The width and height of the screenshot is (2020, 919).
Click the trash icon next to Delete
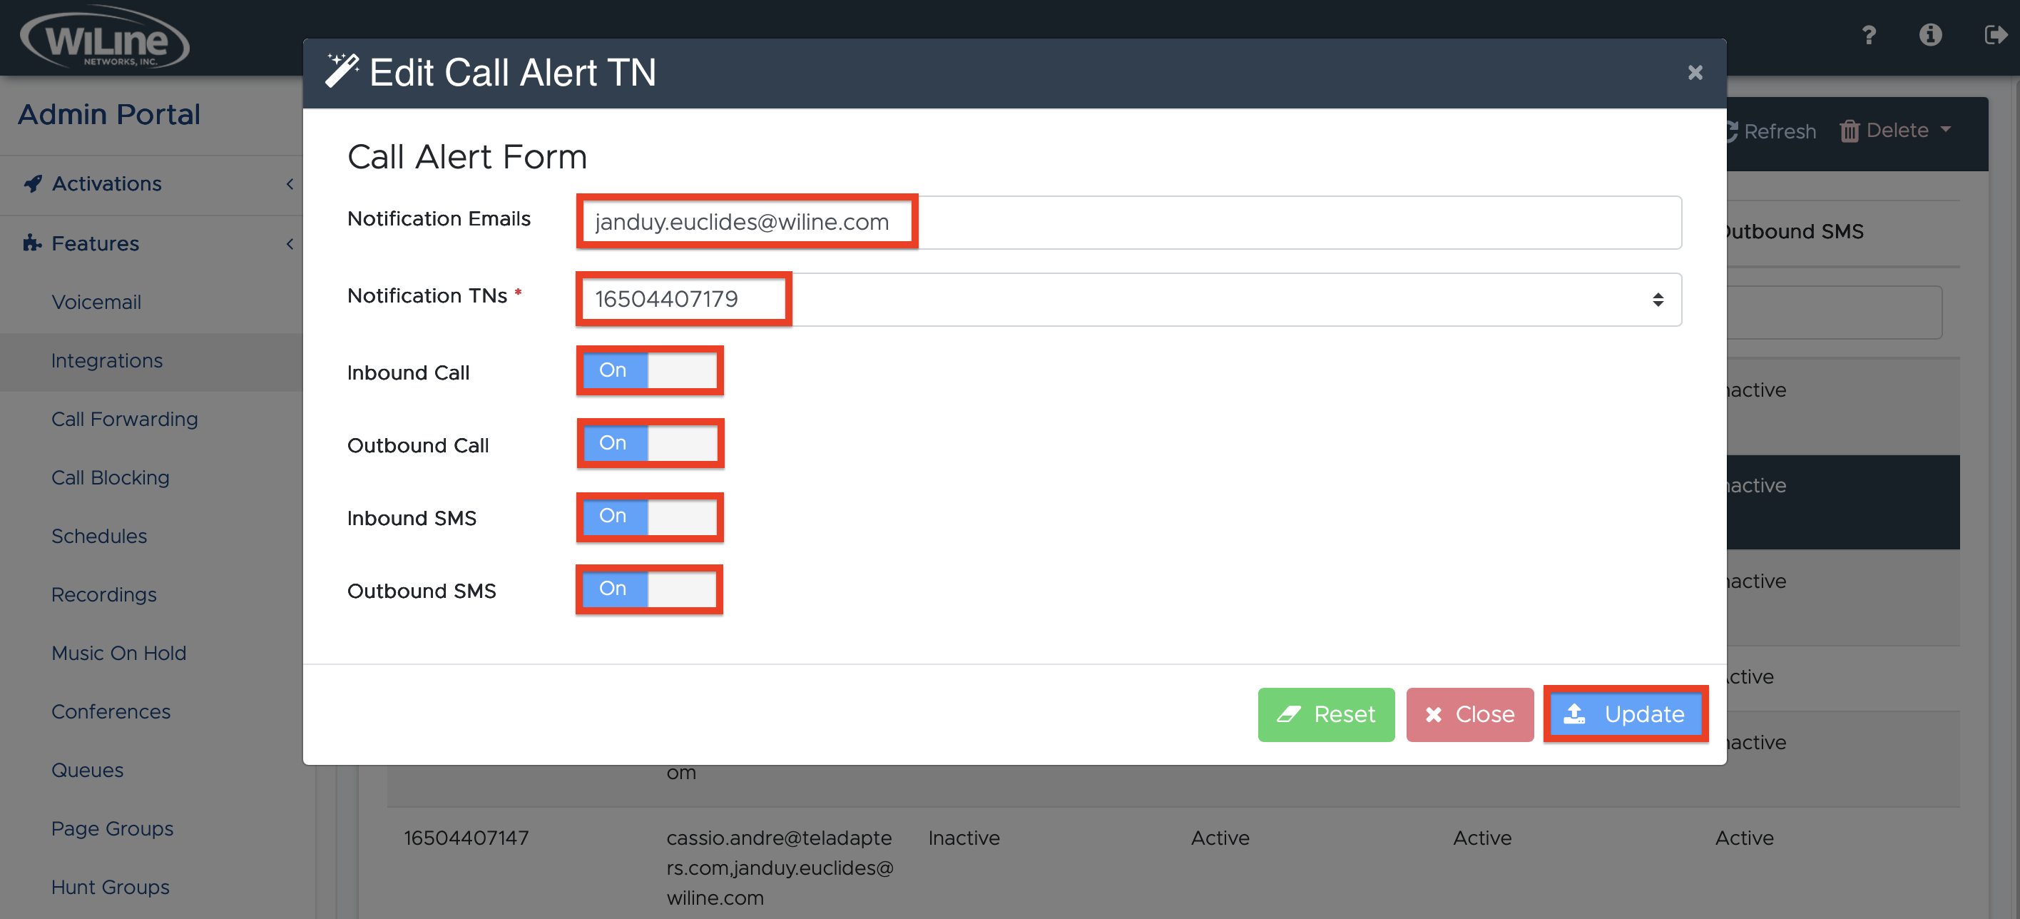pos(1850,130)
